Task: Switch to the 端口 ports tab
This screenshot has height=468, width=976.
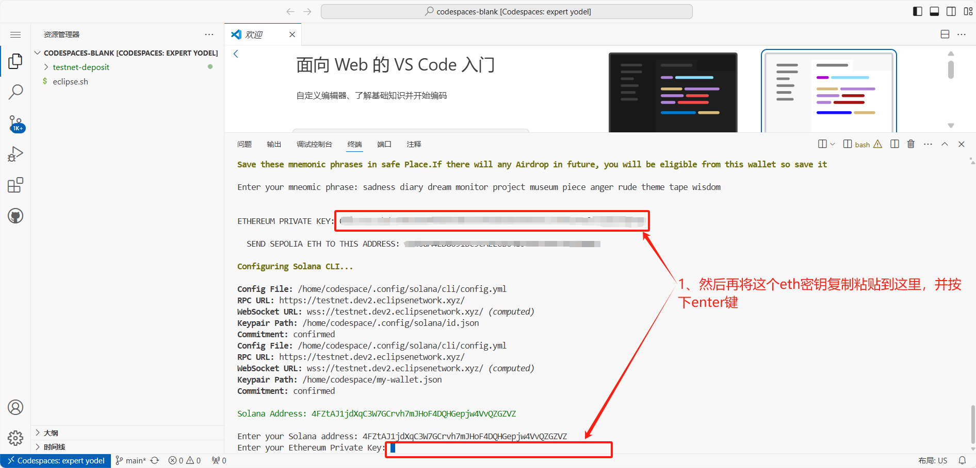Action: (x=384, y=144)
